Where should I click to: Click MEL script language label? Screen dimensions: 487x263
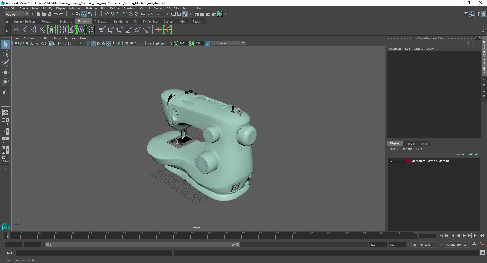(x=10, y=253)
